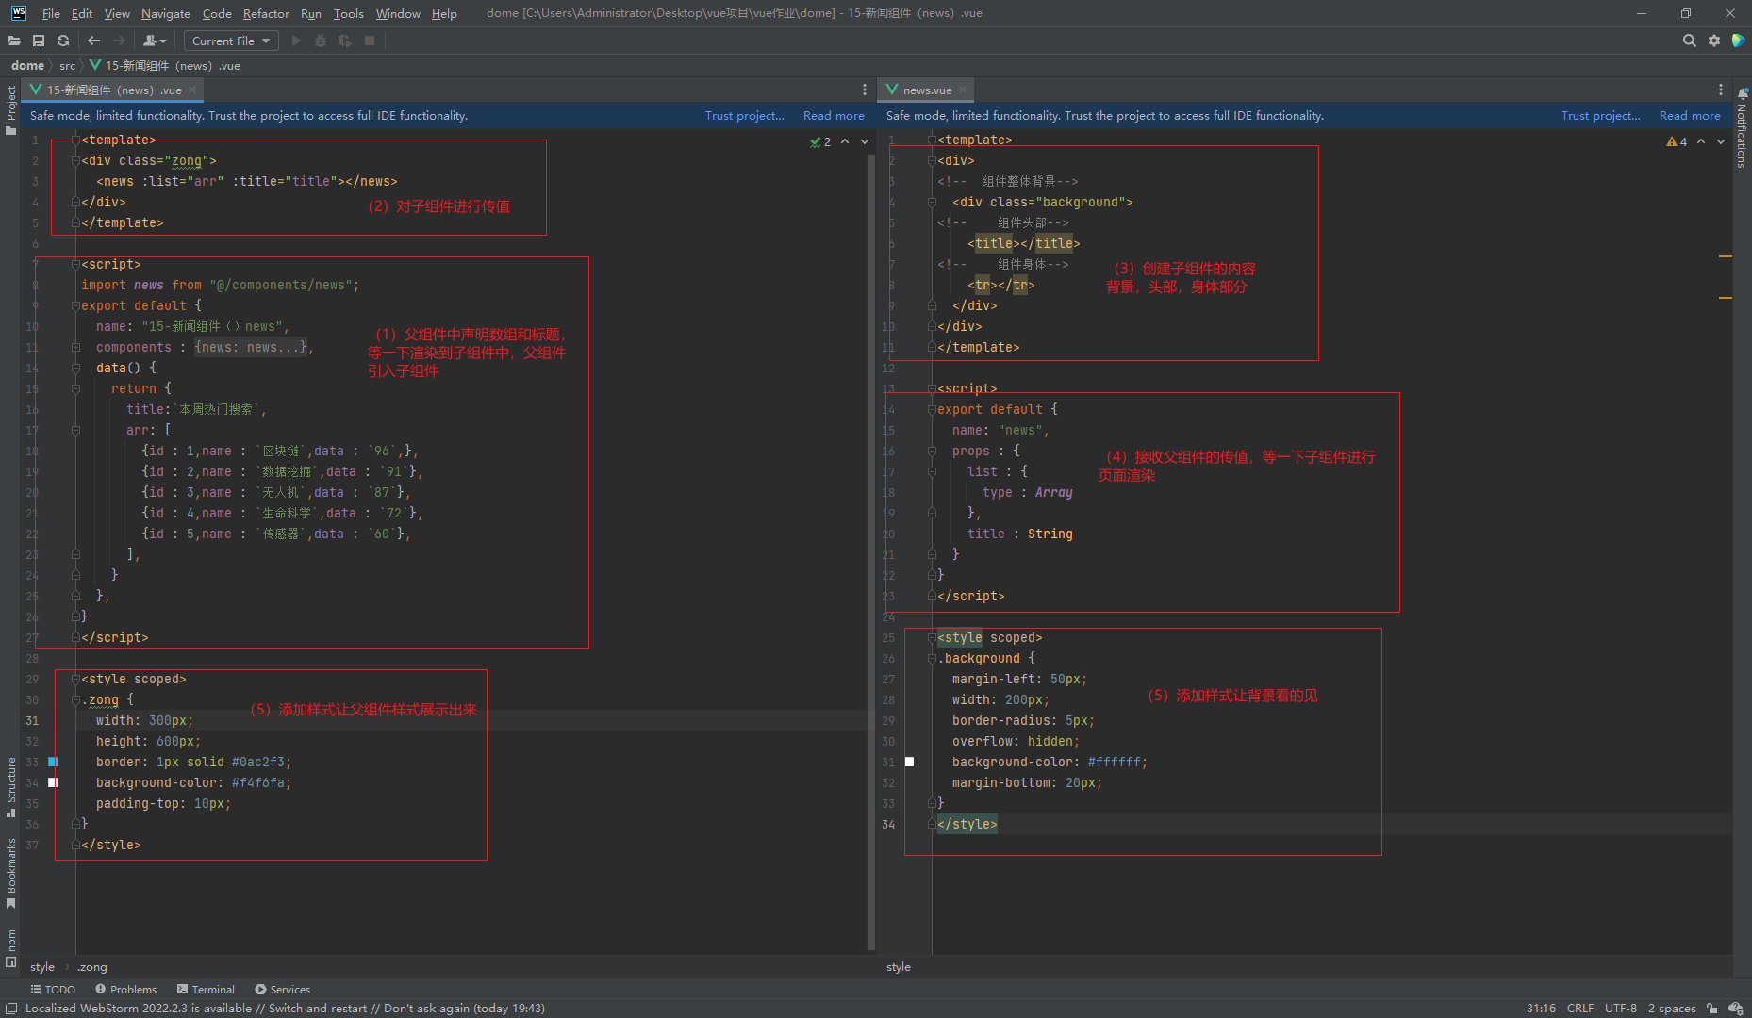
Task: Open Search Everywhere magnifier icon
Action: coord(1689,41)
